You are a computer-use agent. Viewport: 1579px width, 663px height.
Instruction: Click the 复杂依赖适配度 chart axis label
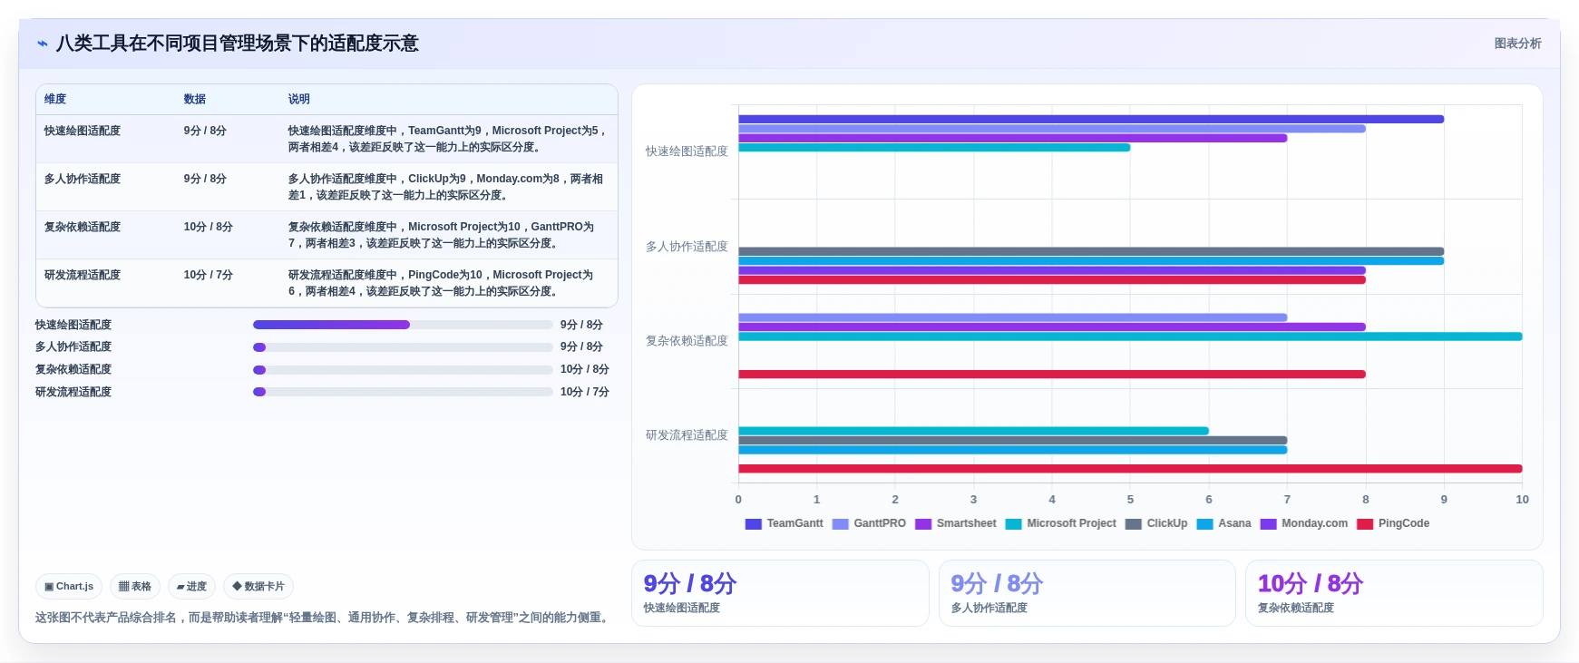687,341
